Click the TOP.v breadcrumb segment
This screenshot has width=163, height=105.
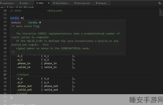[11, 7]
